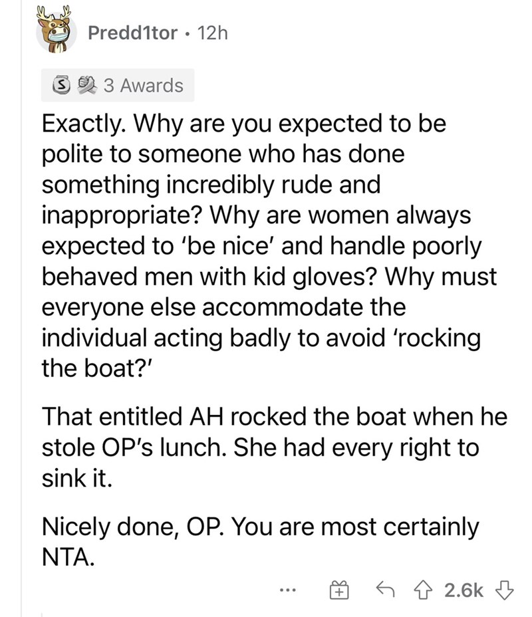Tap the paragraph beginning "Exactly. Why are"
This screenshot has width=532, height=617.
point(269,246)
